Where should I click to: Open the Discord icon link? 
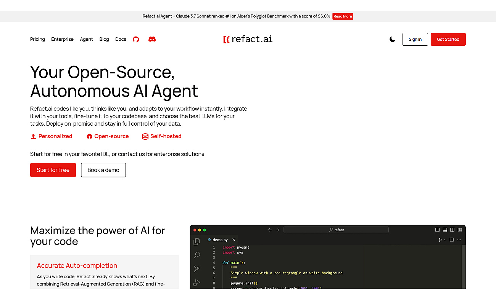[152, 39]
